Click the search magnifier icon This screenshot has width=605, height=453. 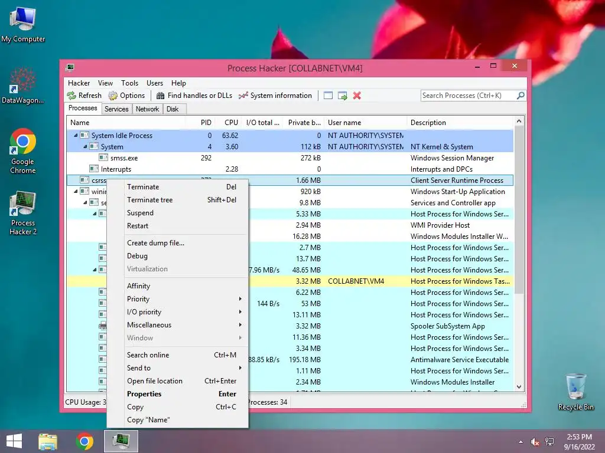[x=521, y=95]
